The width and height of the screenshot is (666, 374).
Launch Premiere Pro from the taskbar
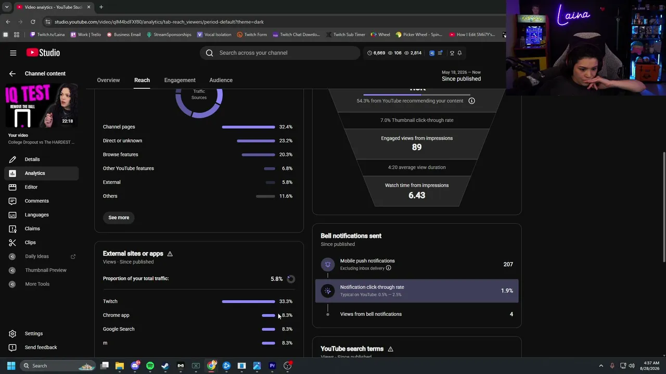[x=272, y=366]
